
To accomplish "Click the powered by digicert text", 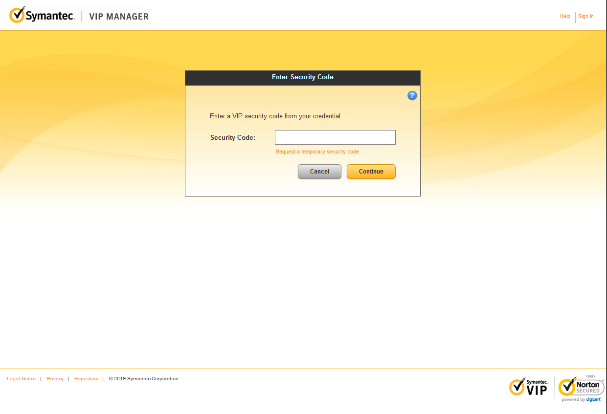I will pyautogui.click(x=581, y=400).
